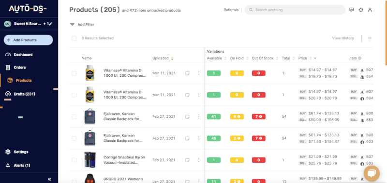Open the Price column dropdown chevron
Screen dimensions: 387x183
pos(315,58)
